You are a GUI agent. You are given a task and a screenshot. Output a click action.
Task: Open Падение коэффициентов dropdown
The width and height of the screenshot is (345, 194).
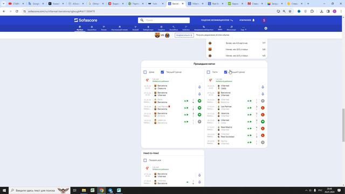217,20
